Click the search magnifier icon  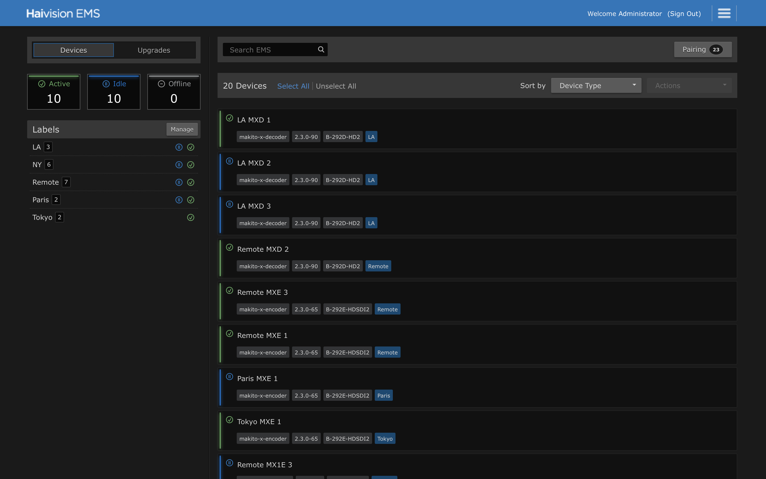pyautogui.click(x=321, y=49)
